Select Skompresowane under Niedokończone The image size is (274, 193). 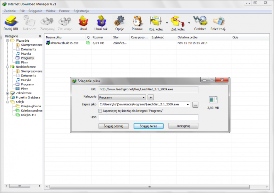tap(32, 71)
